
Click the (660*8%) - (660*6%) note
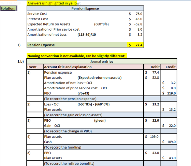tap(93, 104)
